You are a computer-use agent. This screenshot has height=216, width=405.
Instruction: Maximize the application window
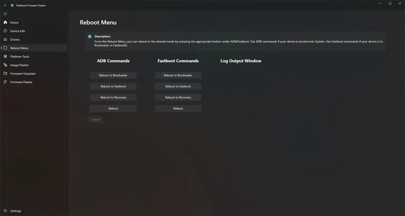[390, 3]
